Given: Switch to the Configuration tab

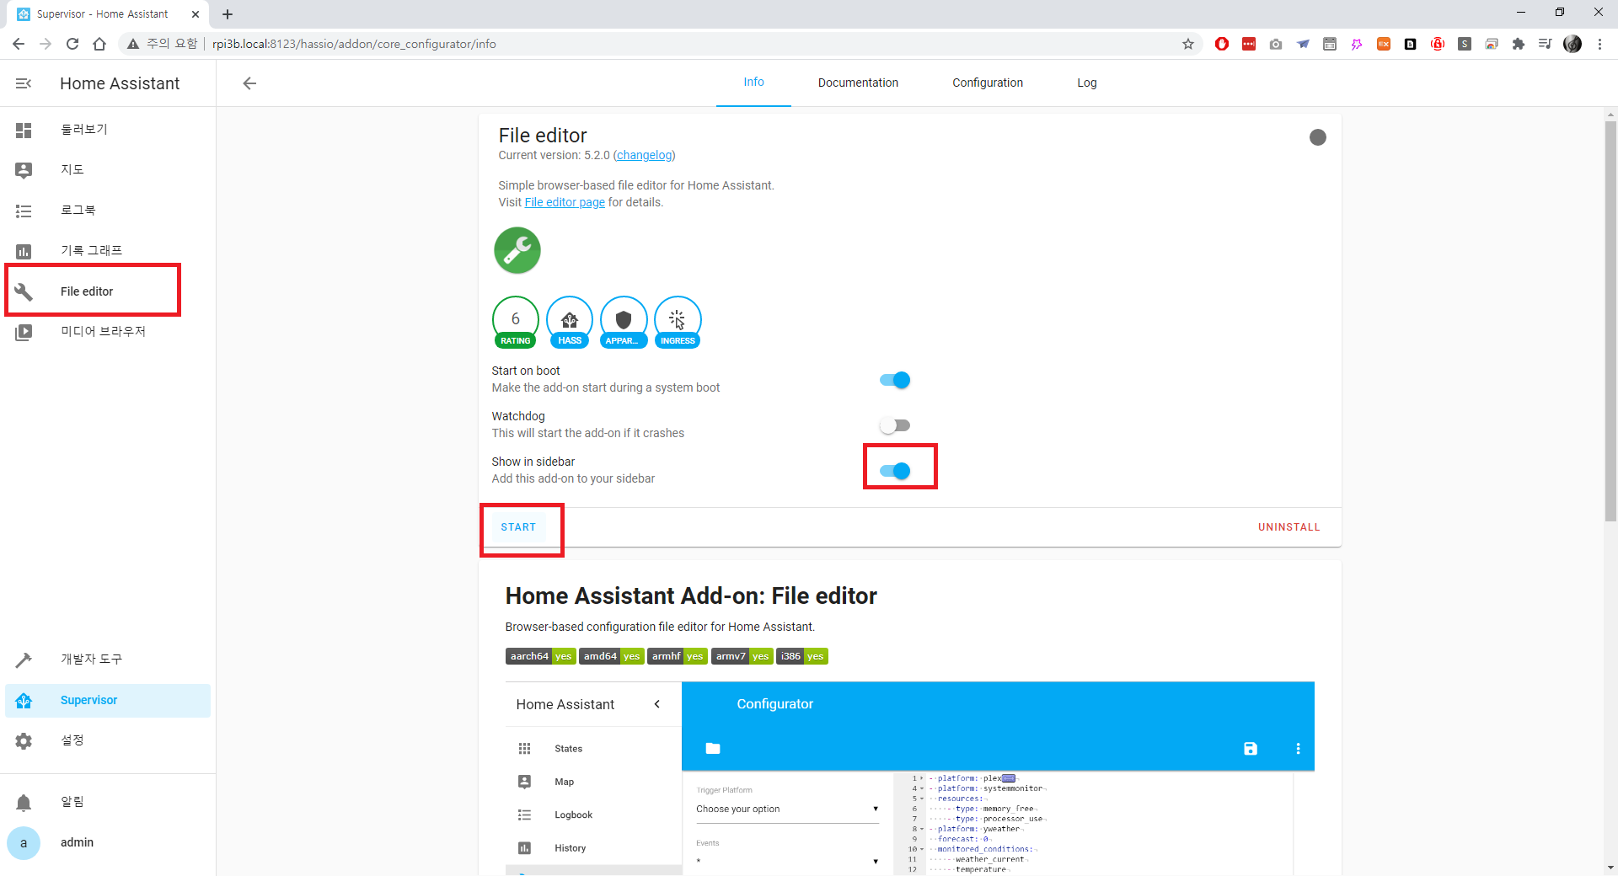Looking at the screenshot, I should coord(988,83).
